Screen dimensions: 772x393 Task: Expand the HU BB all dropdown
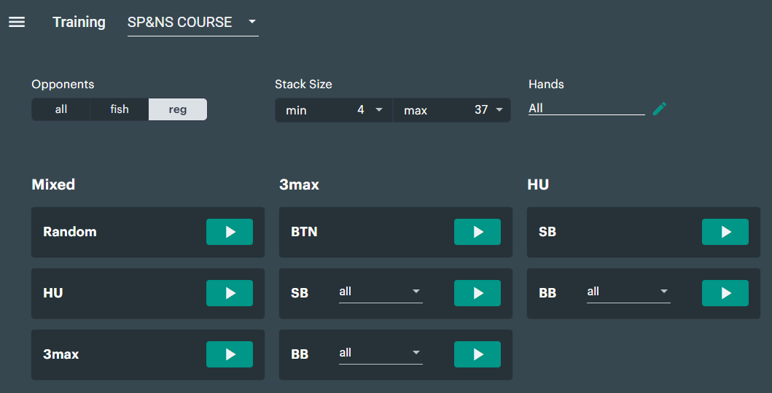point(628,292)
